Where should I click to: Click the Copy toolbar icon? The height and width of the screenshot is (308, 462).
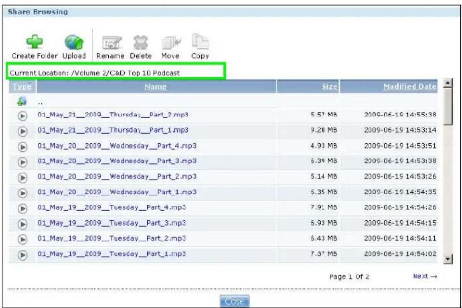point(200,42)
